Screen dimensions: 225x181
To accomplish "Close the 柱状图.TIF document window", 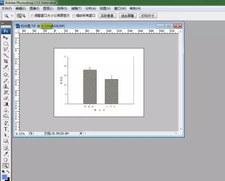I will tap(178, 26).
